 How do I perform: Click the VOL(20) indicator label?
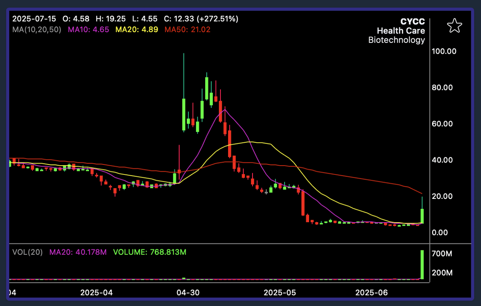click(x=27, y=252)
